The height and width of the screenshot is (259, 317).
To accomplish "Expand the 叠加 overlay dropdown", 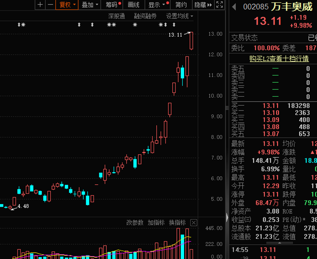I will [x=90, y=5].
